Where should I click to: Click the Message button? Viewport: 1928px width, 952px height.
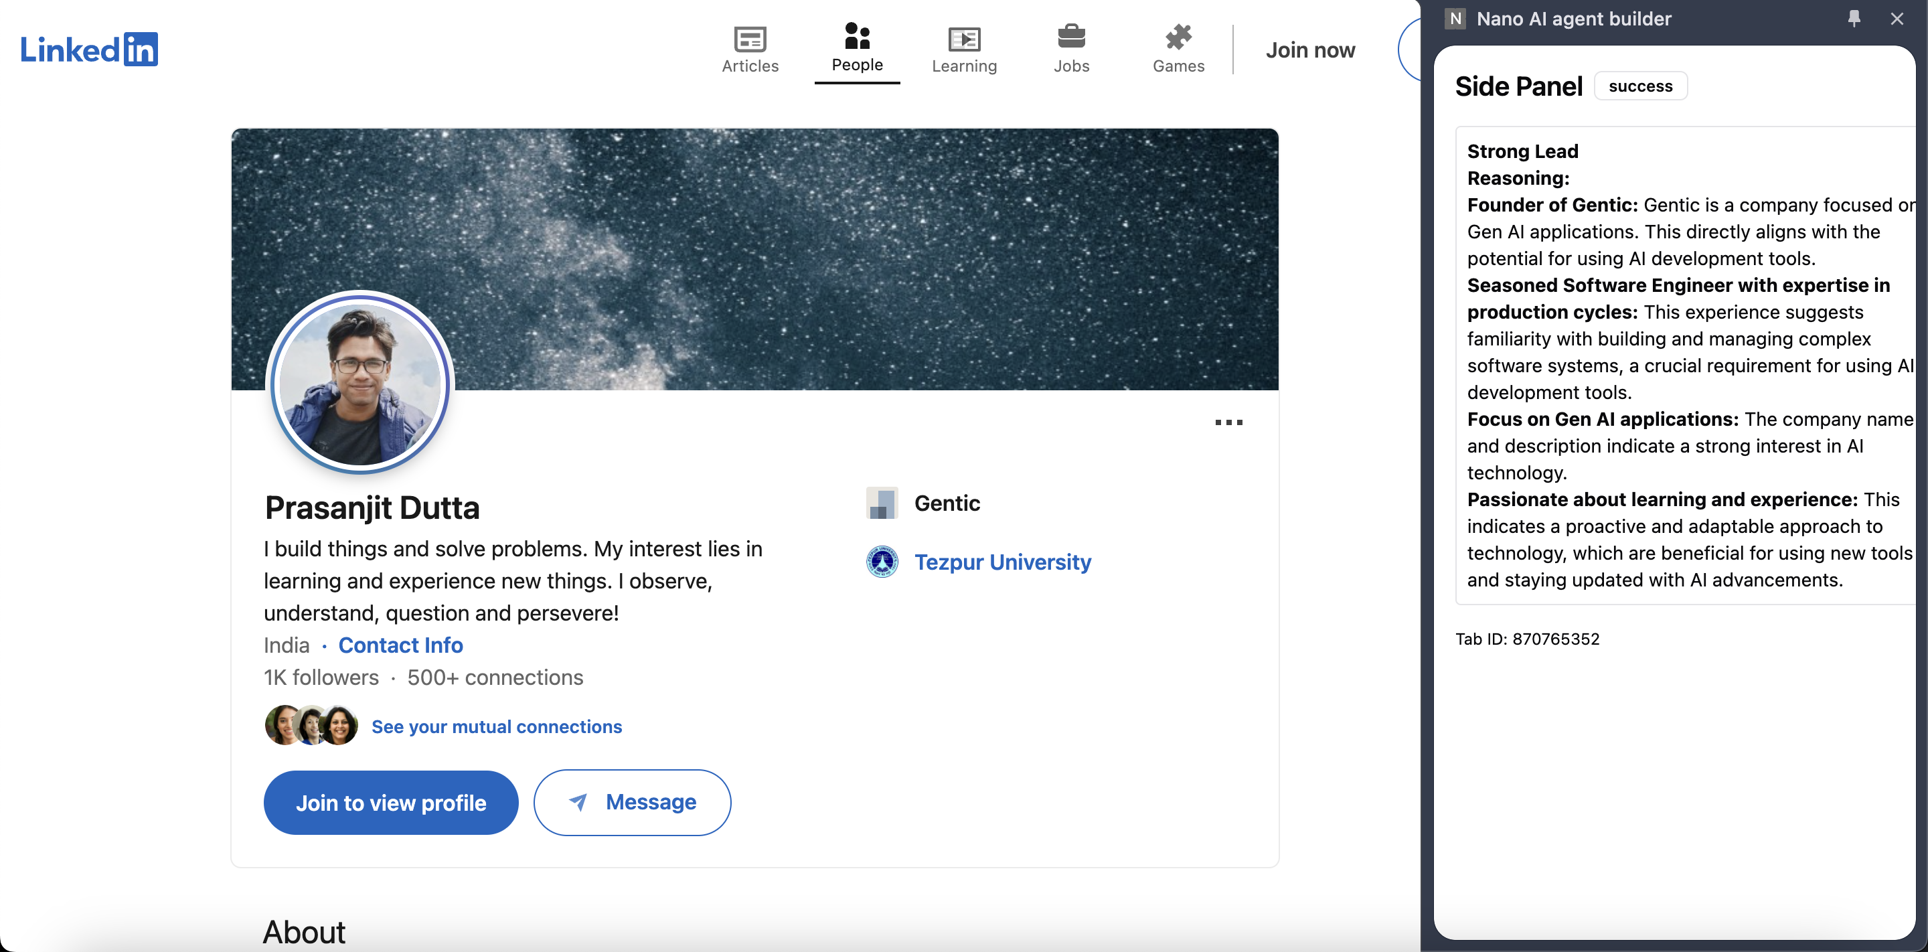pos(632,802)
